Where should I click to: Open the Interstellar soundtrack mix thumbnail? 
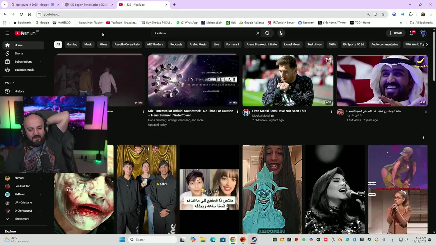coord(193,81)
